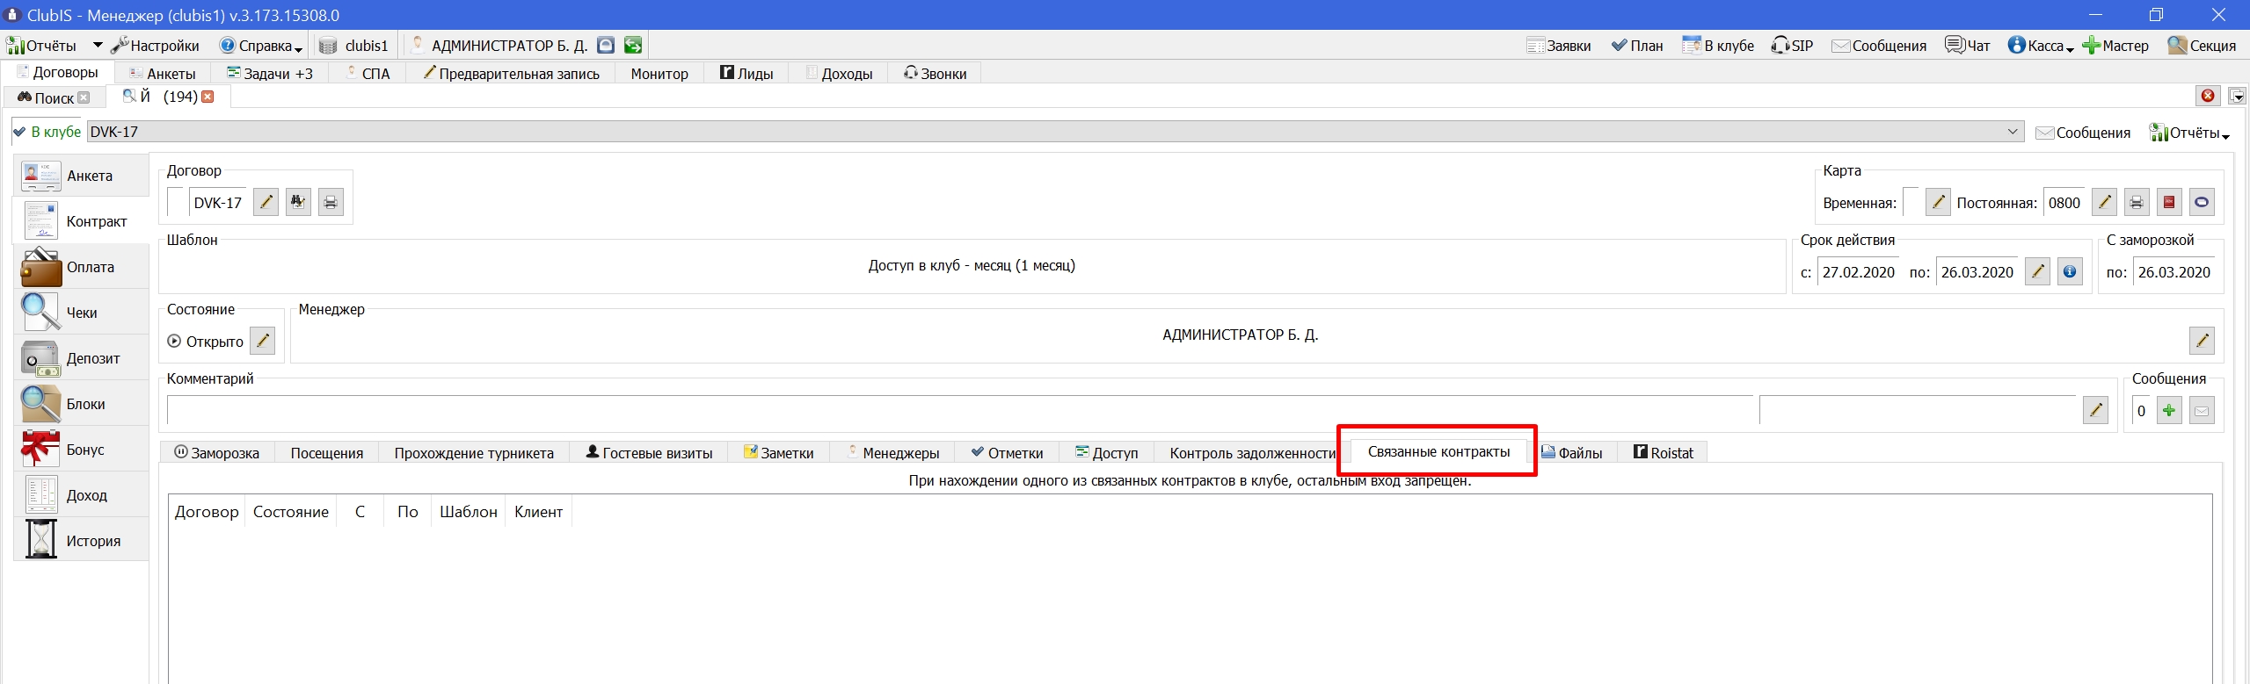This screenshot has width=2250, height=684.
Task: Expand the DVK-17 contract dropdown
Action: (2012, 132)
